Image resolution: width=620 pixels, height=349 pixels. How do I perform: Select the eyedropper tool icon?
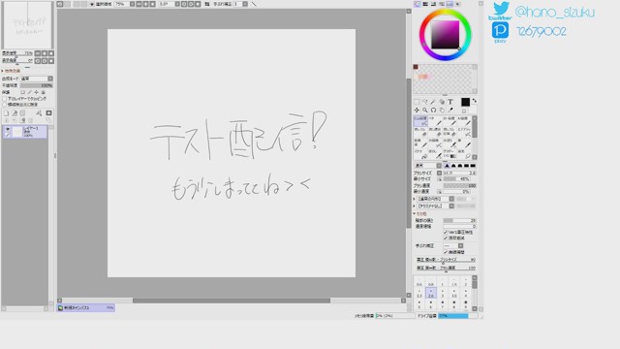(x=450, y=110)
